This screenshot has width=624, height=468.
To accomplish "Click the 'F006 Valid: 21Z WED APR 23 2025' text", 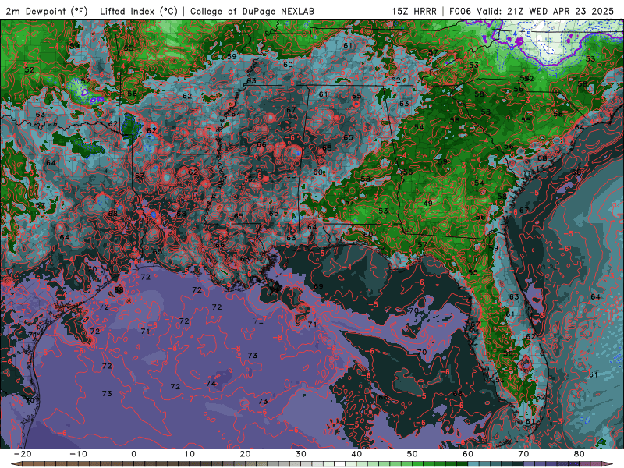I will (531, 11).
